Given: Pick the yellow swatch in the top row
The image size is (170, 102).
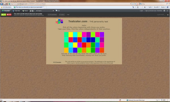Looking at the screenshot, I should coord(71,35).
